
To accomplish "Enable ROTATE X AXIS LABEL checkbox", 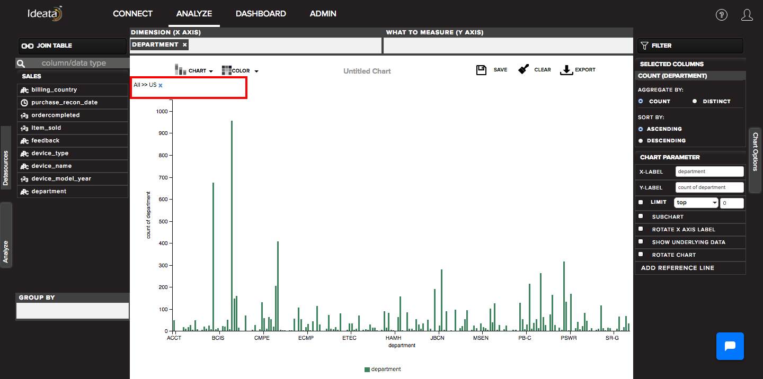I will pyautogui.click(x=641, y=229).
